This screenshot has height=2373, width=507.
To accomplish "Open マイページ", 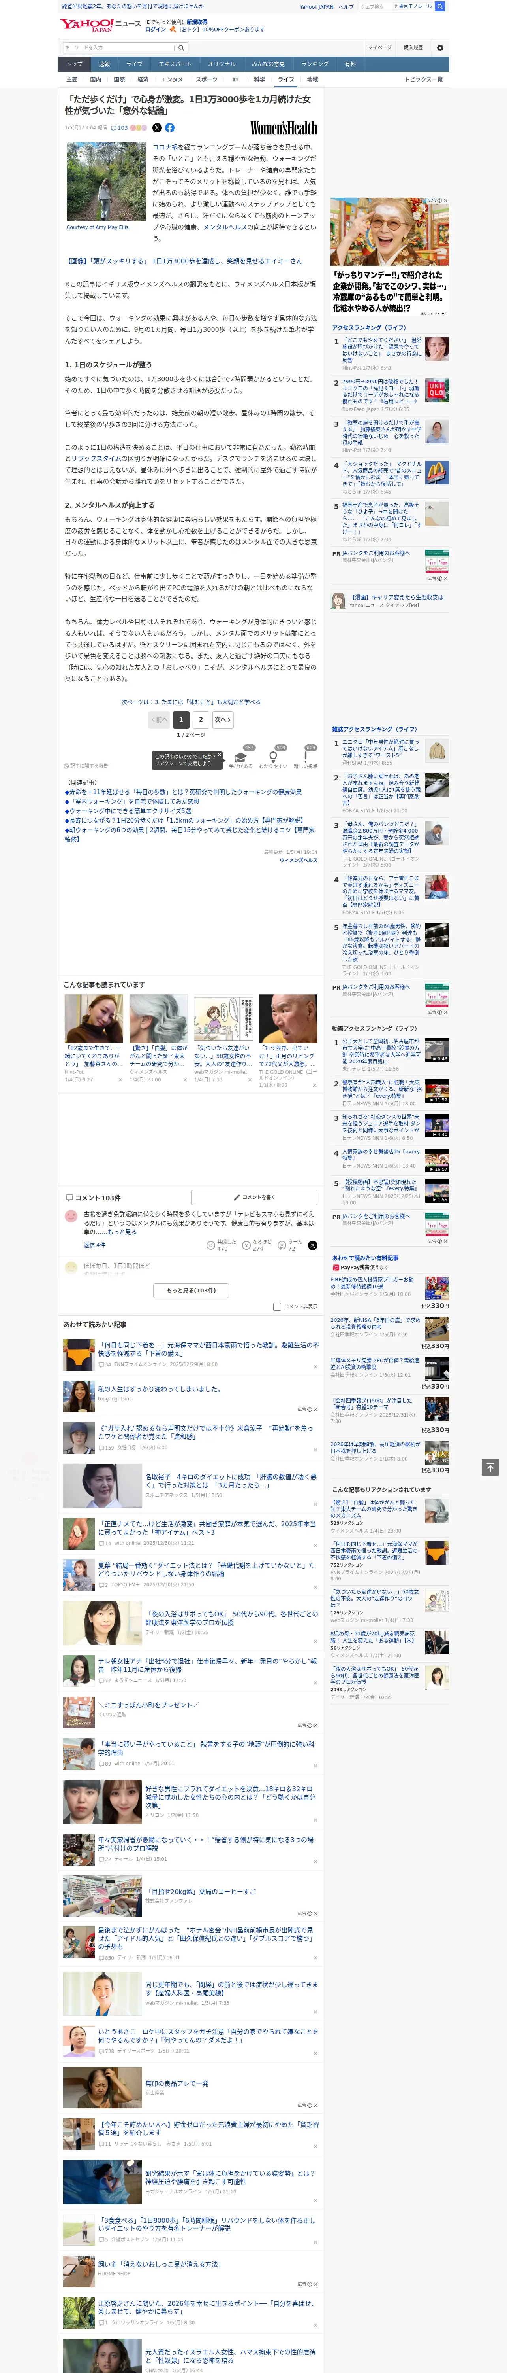I will click(380, 48).
